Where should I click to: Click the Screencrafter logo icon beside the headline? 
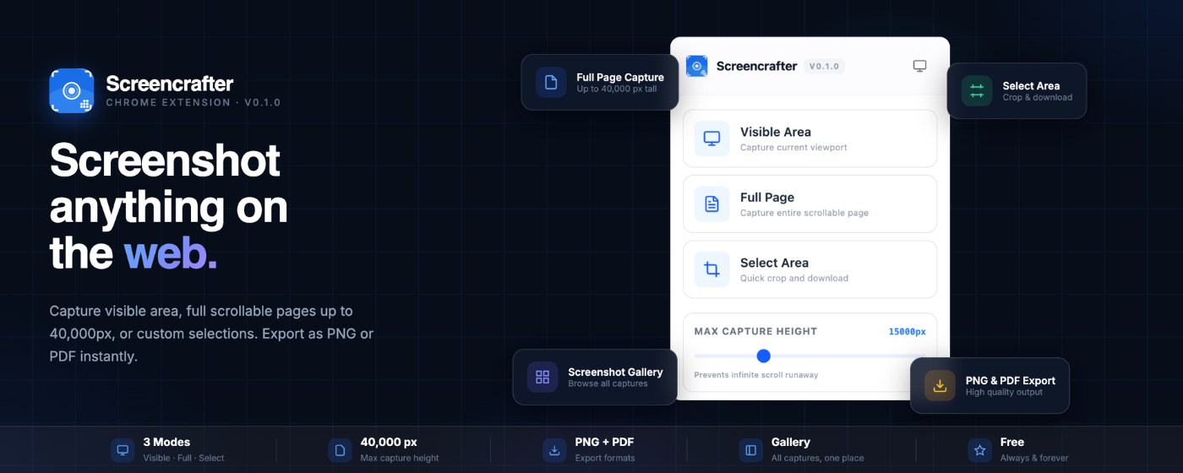click(x=72, y=90)
